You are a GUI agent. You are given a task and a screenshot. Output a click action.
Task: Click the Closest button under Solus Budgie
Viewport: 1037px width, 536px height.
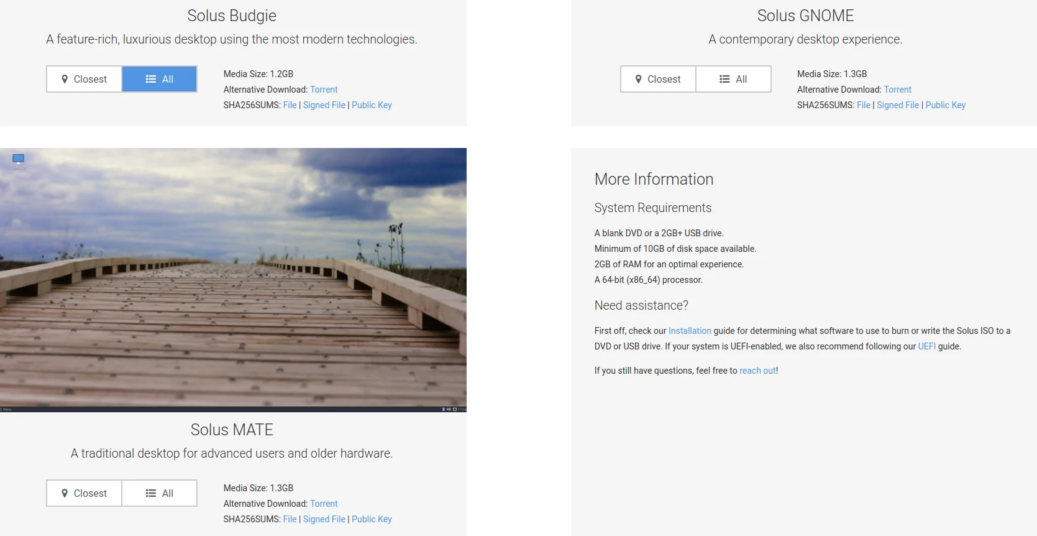click(x=85, y=79)
